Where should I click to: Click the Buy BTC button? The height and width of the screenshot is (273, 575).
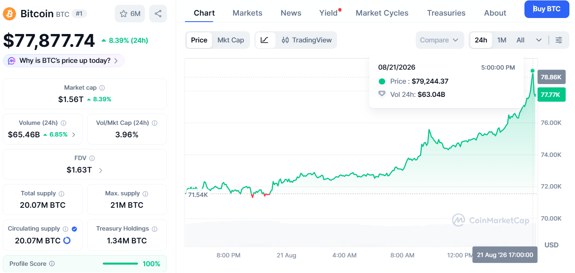pos(547,9)
